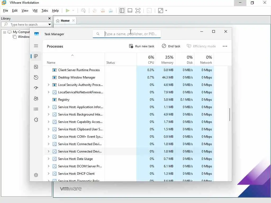Screen dimensions: 271x203
Task: Click the console view toolbar icon
Action: click(x=149, y=11)
